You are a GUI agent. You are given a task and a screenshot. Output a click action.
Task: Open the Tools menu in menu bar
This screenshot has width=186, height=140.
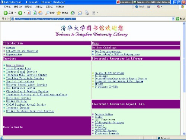tap(49, 7)
